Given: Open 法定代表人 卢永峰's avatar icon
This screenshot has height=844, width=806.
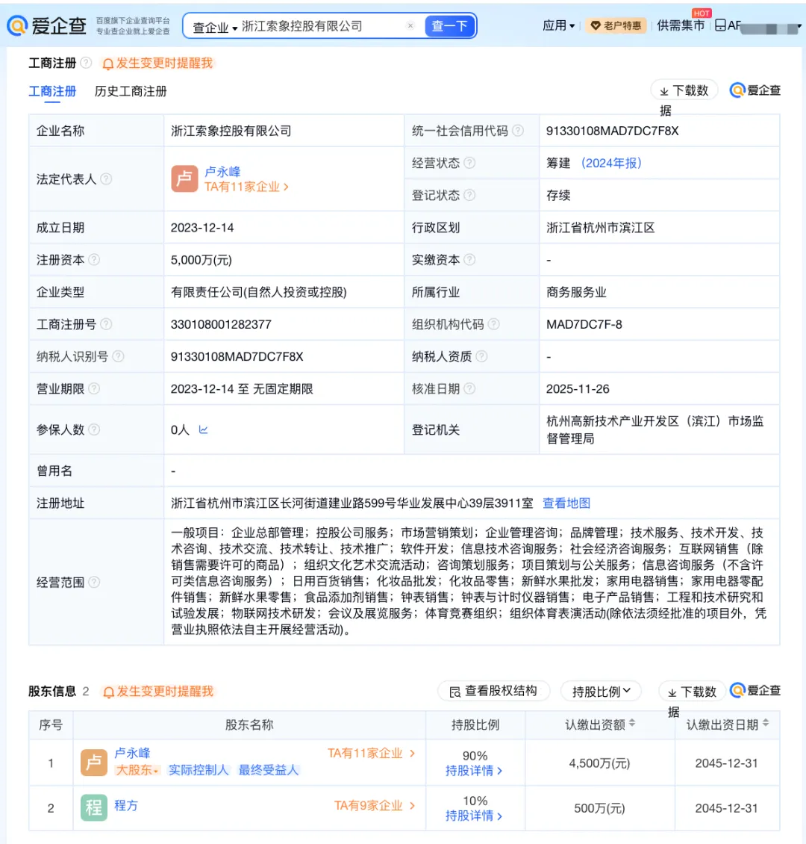Looking at the screenshot, I should tap(184, 179).
